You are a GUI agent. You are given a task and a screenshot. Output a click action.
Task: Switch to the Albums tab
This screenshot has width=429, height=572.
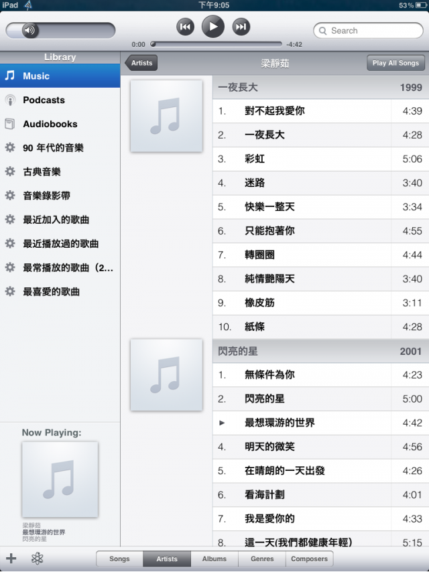click(x=214, y=559)
